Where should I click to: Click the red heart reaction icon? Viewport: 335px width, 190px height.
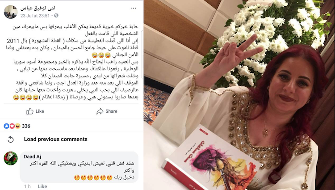pyautogui.click(x=12, y=126)
